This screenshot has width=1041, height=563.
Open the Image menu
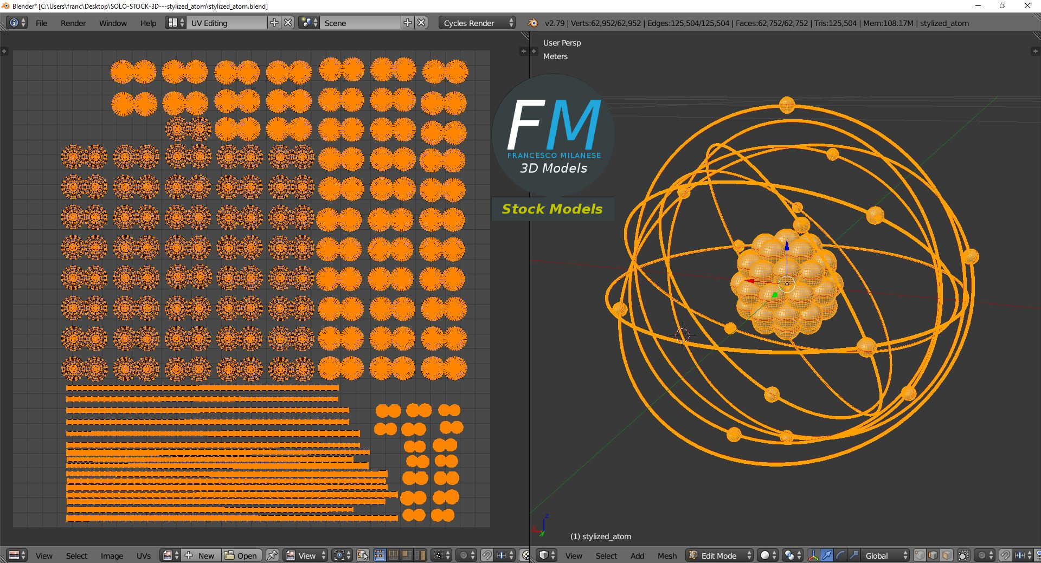point(112,555)
